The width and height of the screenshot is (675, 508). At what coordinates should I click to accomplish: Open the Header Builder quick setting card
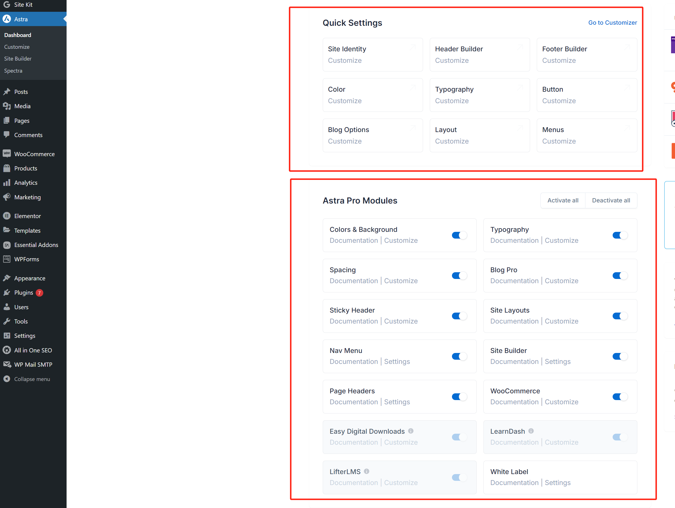(480, 54)
